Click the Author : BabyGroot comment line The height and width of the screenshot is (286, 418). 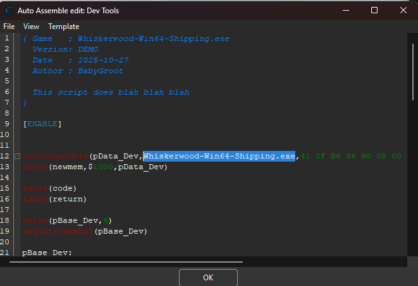(78, 71)
